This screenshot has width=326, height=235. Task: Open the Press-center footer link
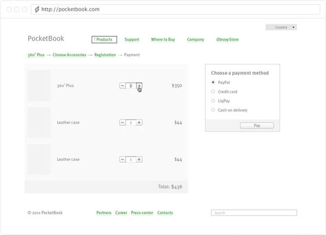click(x=142, y=213)
